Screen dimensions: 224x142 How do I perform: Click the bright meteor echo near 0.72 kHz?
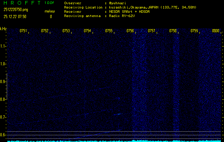tap(118, 114)
